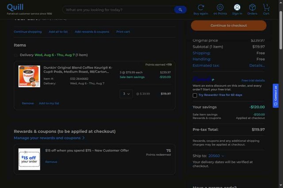Screen dimensions: 283x188
Task: Remove the $15 off coupon
Action: (x=51, y=162)
